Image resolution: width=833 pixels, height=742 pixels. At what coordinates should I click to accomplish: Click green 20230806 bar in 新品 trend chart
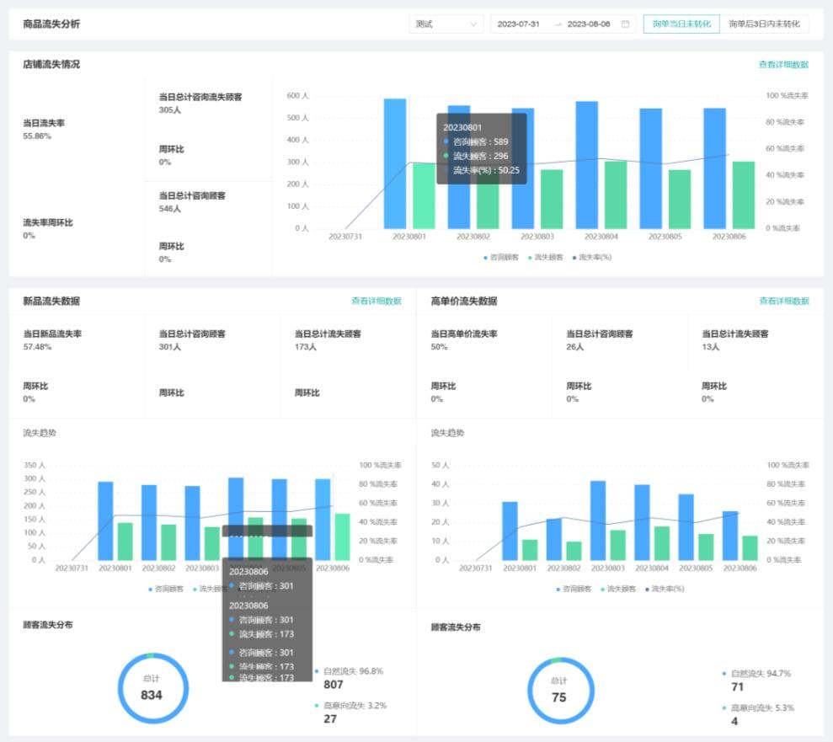tap(342, 536)
